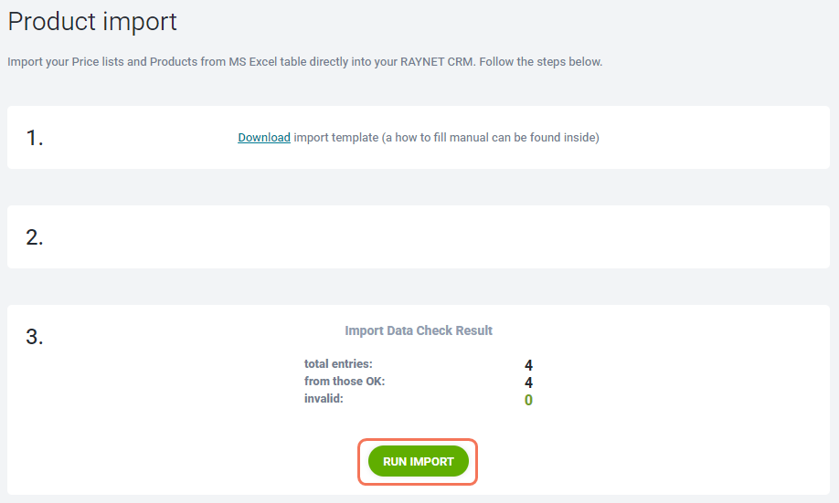839x503 pixels.
Task: Click the Download template link
Action: point(264,138)
